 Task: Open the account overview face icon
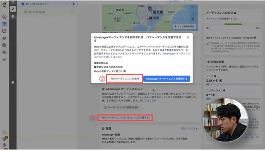pos(4,17)
